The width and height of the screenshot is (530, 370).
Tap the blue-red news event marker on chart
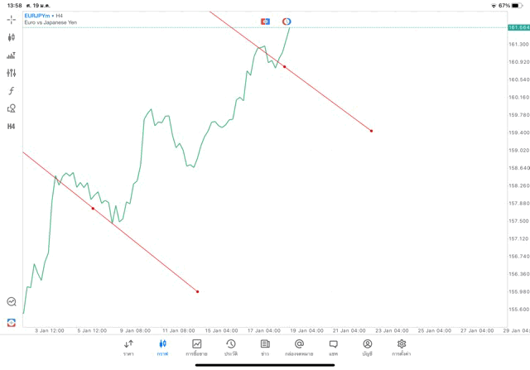[x=265, y=22]
